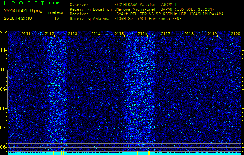Click the 'Receiver' field label
Viewport: 244px width, 155px height.
tap(79, 14)
